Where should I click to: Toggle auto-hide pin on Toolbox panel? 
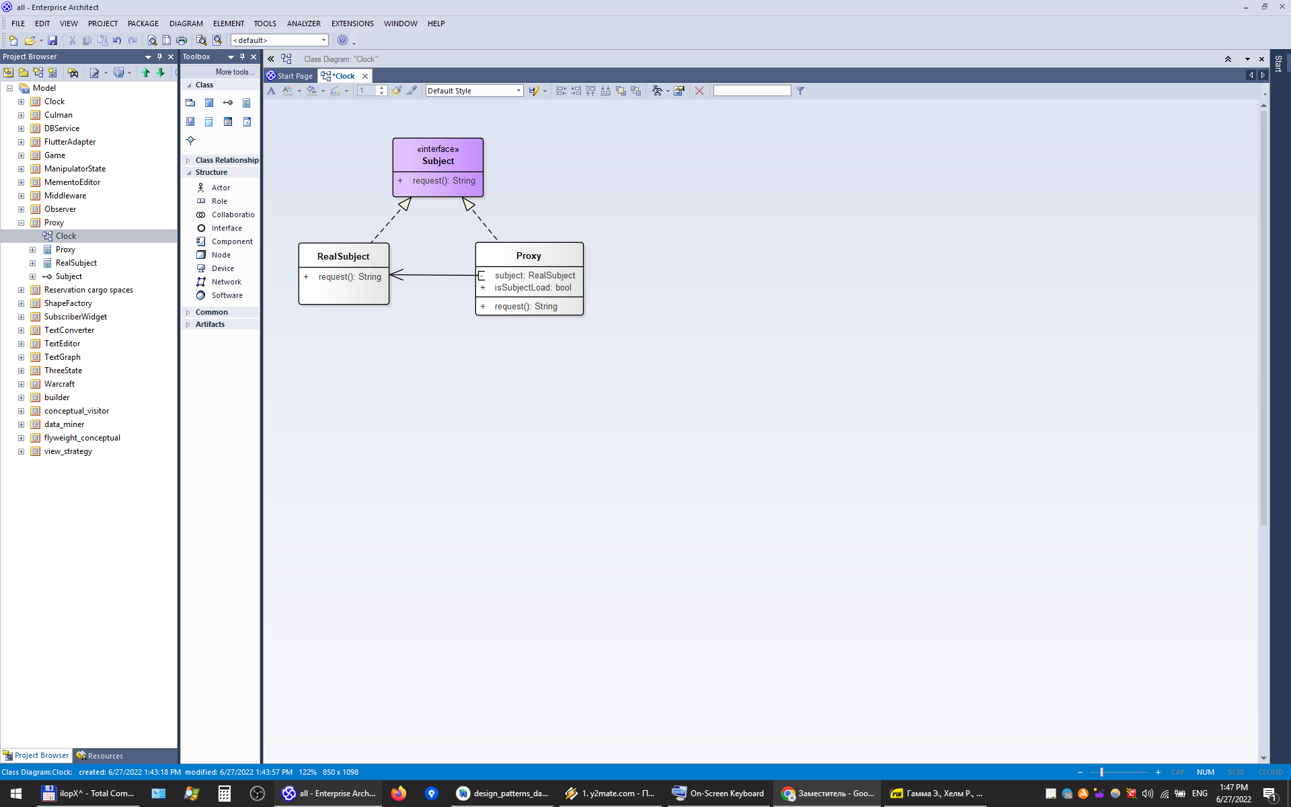coord(242,57)
